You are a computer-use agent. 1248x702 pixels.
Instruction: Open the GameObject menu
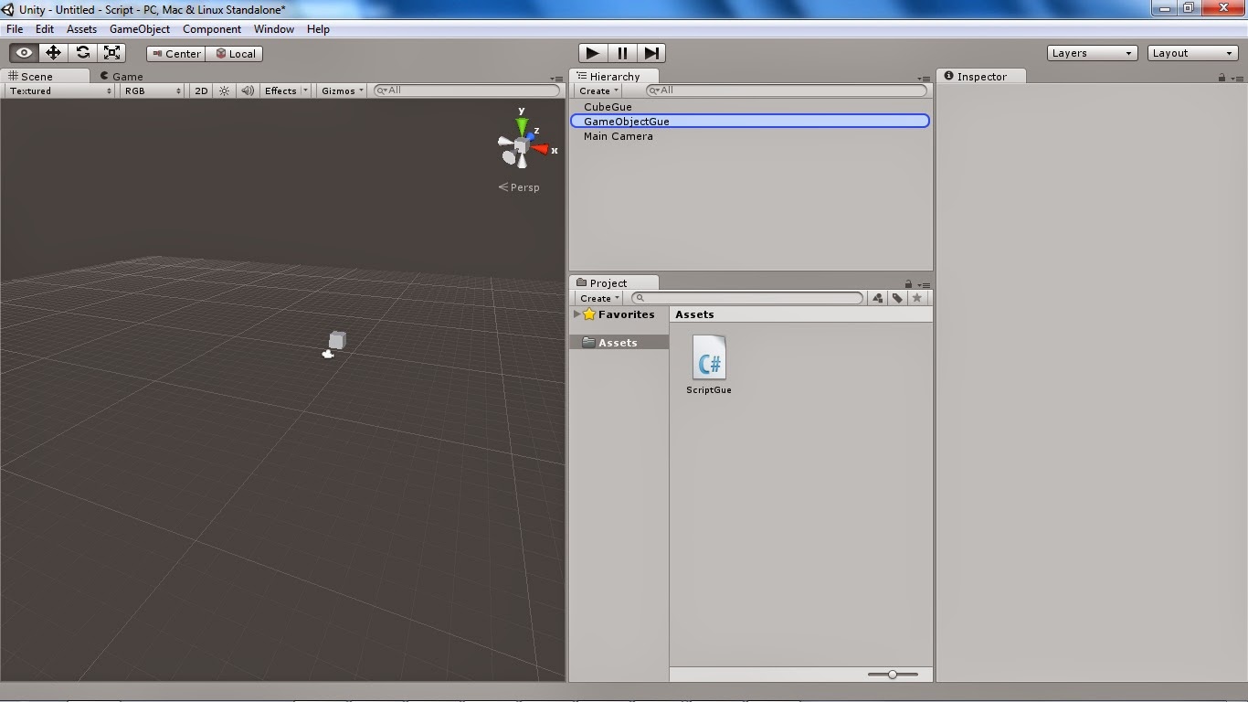(139, 28)
